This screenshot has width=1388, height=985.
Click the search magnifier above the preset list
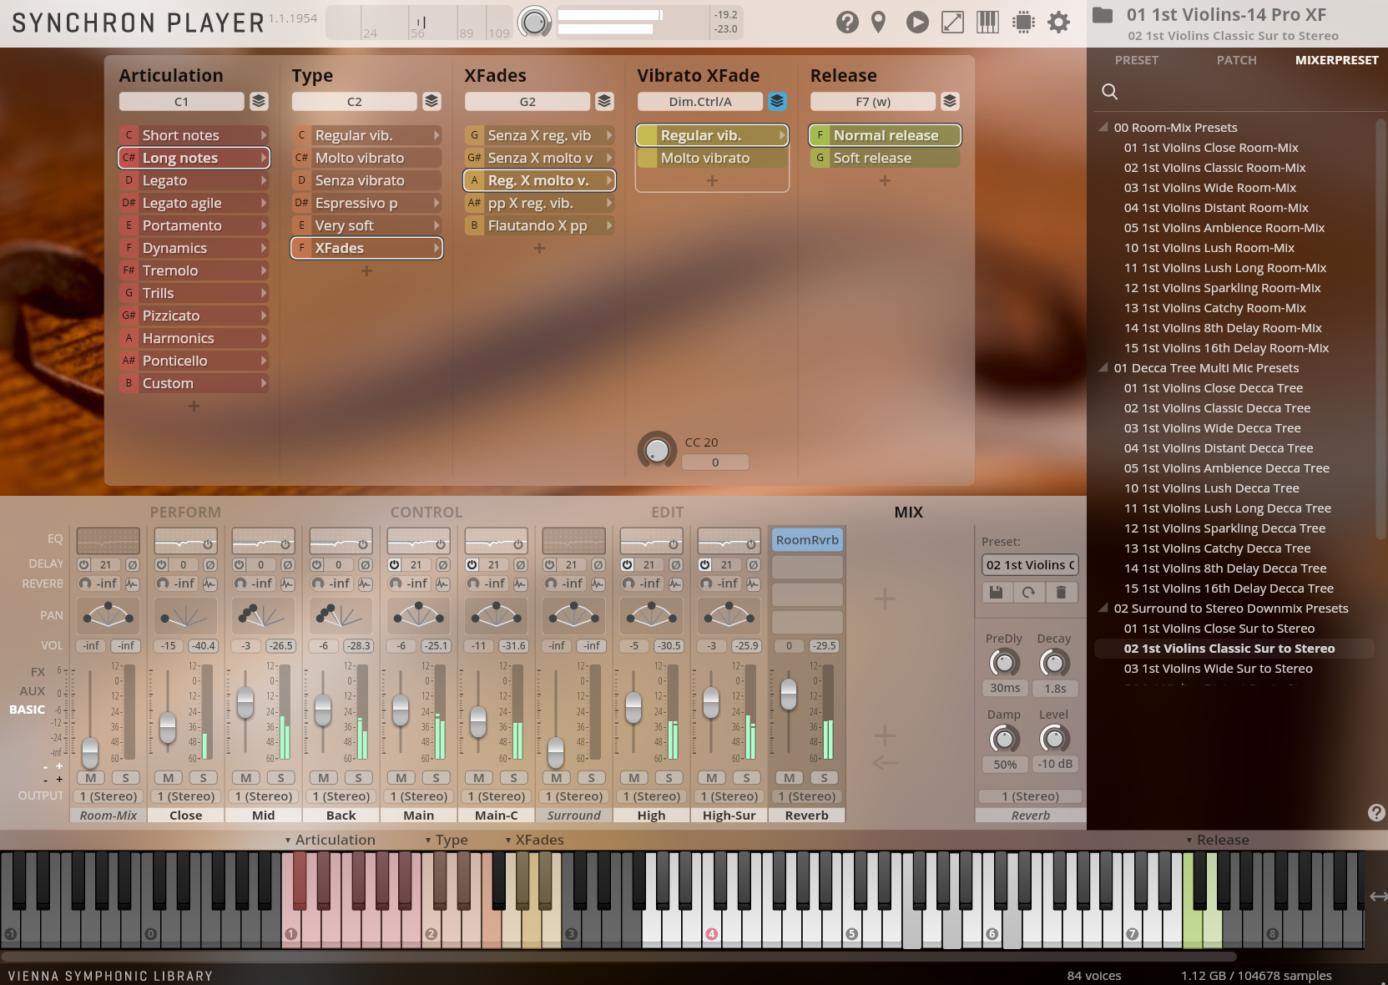click(1109, 92)
